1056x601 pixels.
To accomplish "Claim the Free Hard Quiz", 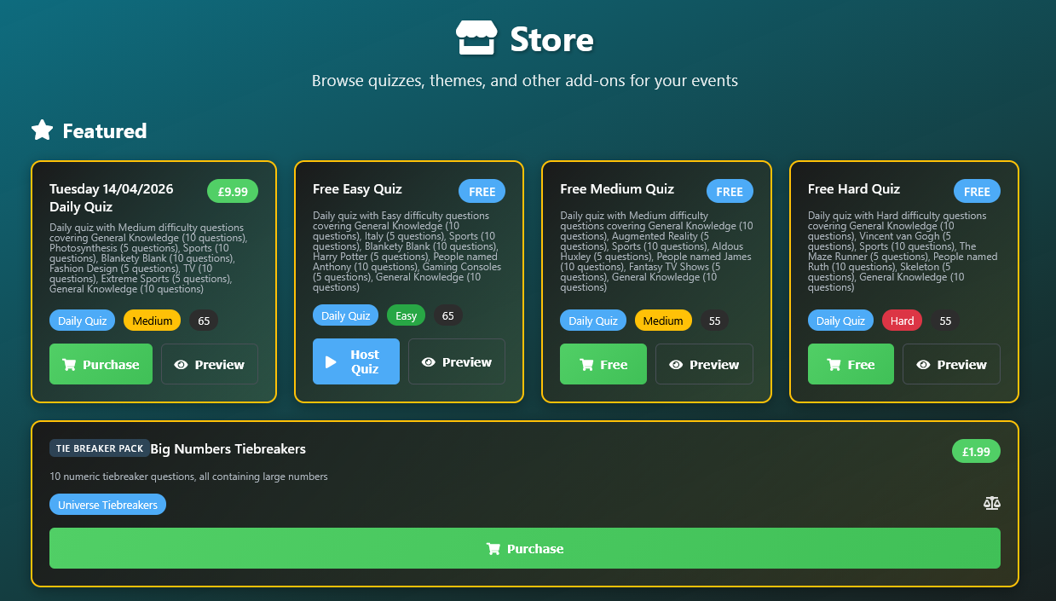I will pos(851,364).
